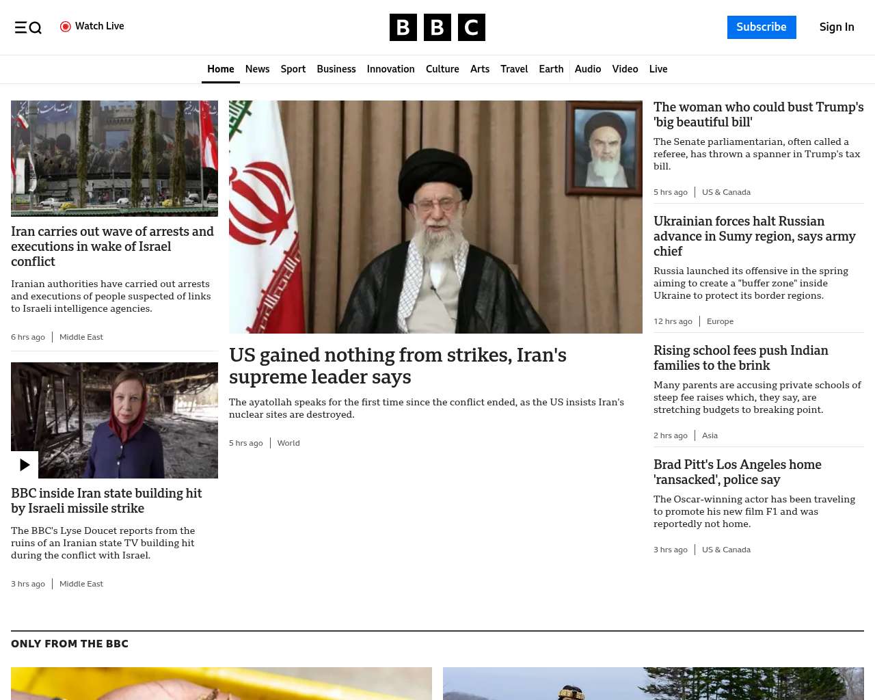Viewport: 875px width, 700px height.
Task: Click the Europe tag
Action: tap(720, 321)
